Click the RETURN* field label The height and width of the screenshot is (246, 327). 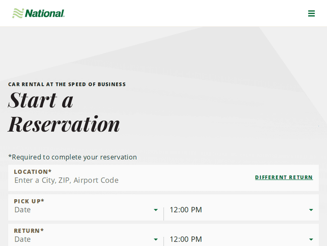point(29,231)
